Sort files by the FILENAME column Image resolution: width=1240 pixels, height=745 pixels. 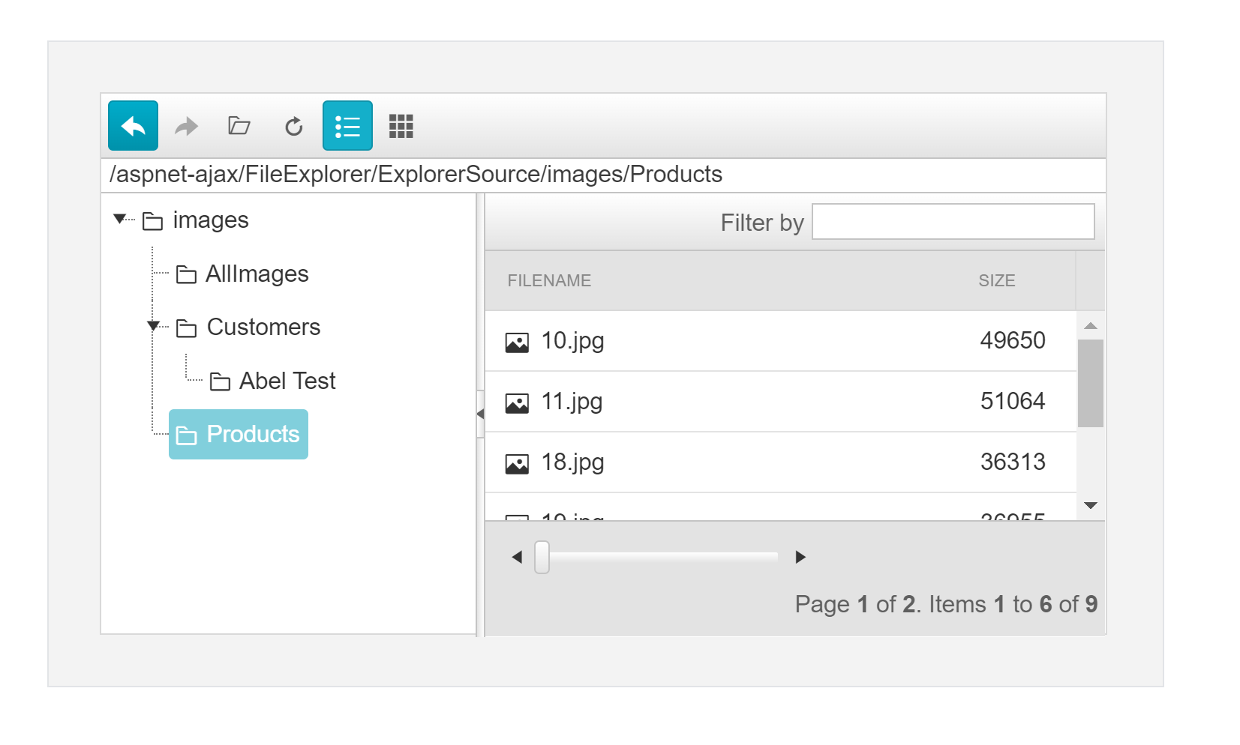(x=549, y=281)
